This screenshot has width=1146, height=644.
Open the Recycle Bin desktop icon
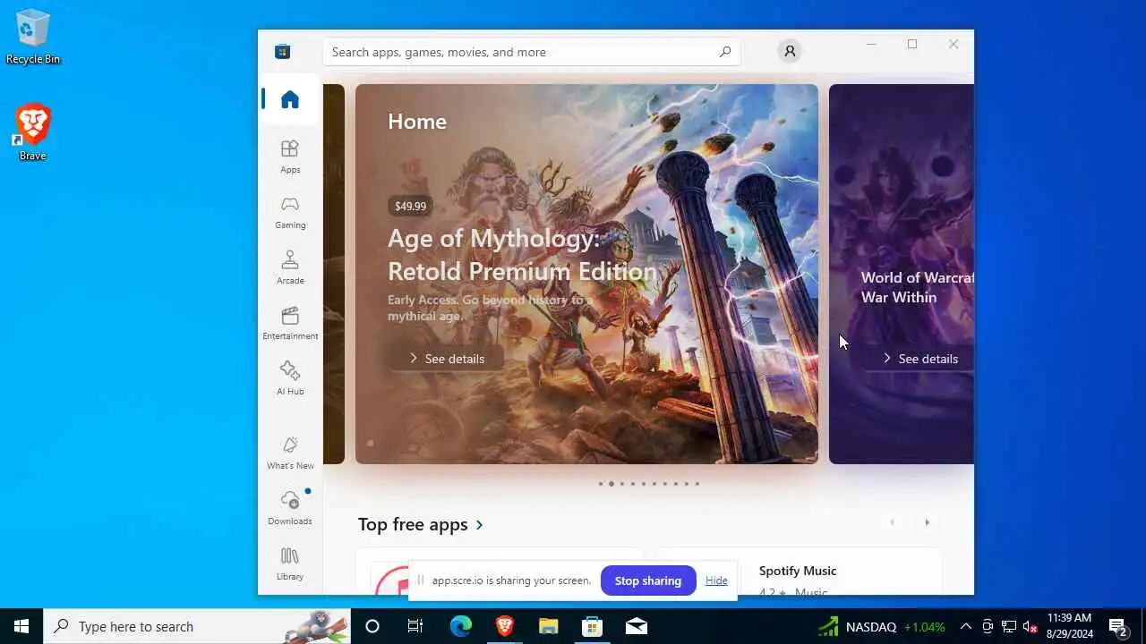click(x=32, y=37)
